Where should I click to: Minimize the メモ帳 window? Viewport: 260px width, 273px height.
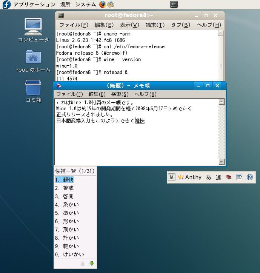point(198,86)
